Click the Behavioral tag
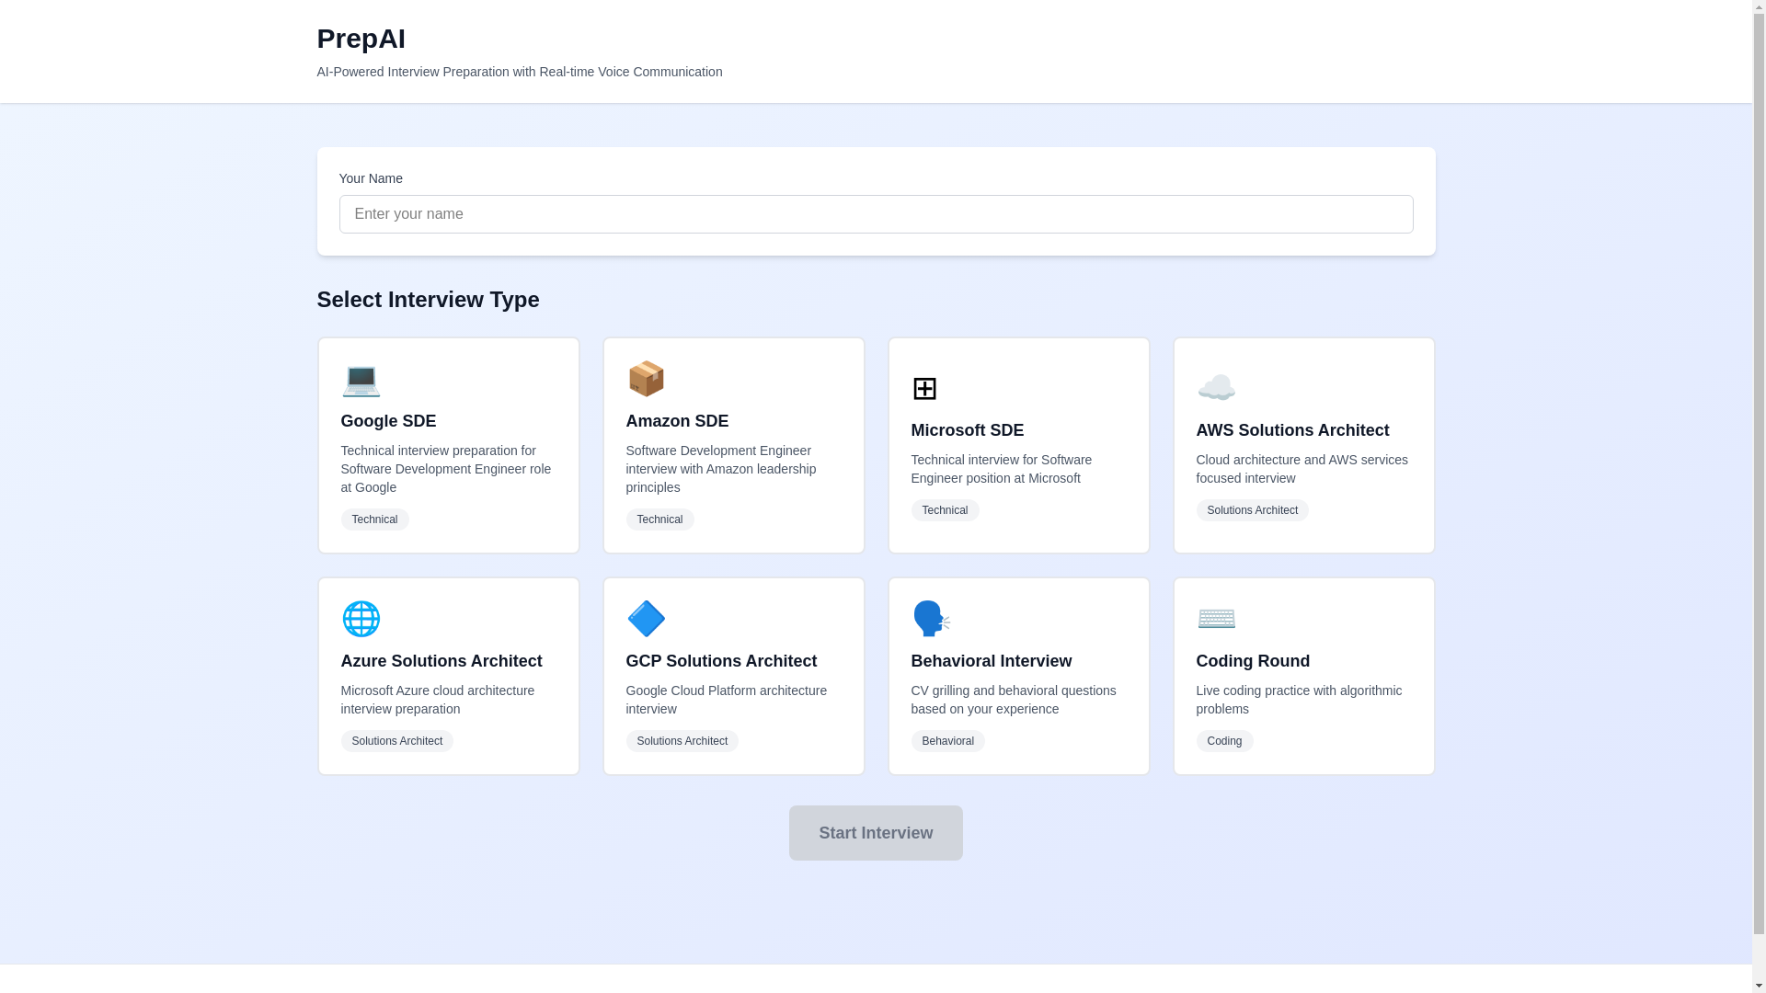 tap(947, 741)
